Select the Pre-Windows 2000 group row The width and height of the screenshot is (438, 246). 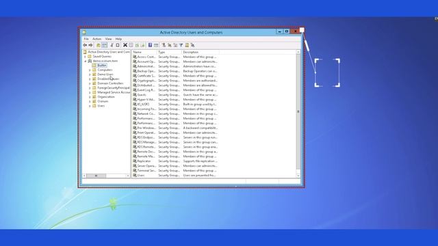(x=175, y=128)
